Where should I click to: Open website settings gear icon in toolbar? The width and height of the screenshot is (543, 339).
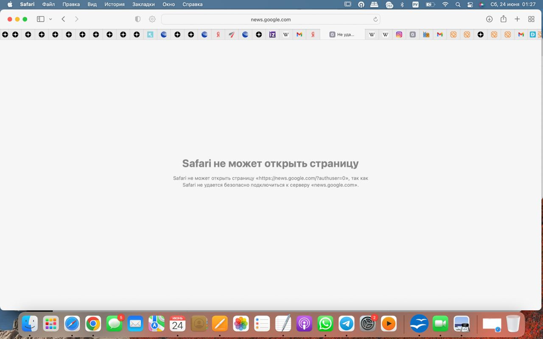point(152,19)
